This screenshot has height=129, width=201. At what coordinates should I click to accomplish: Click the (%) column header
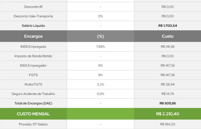pyautogui.click(x=100, y=36)
